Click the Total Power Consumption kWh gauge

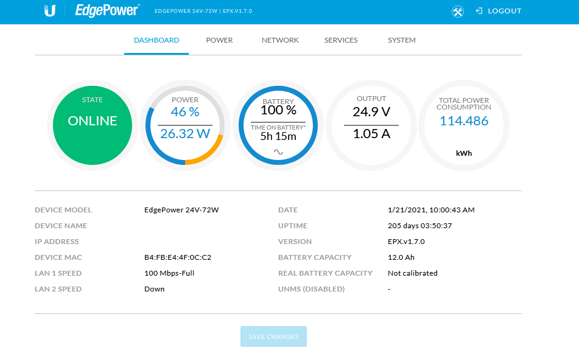coord(464,125)
